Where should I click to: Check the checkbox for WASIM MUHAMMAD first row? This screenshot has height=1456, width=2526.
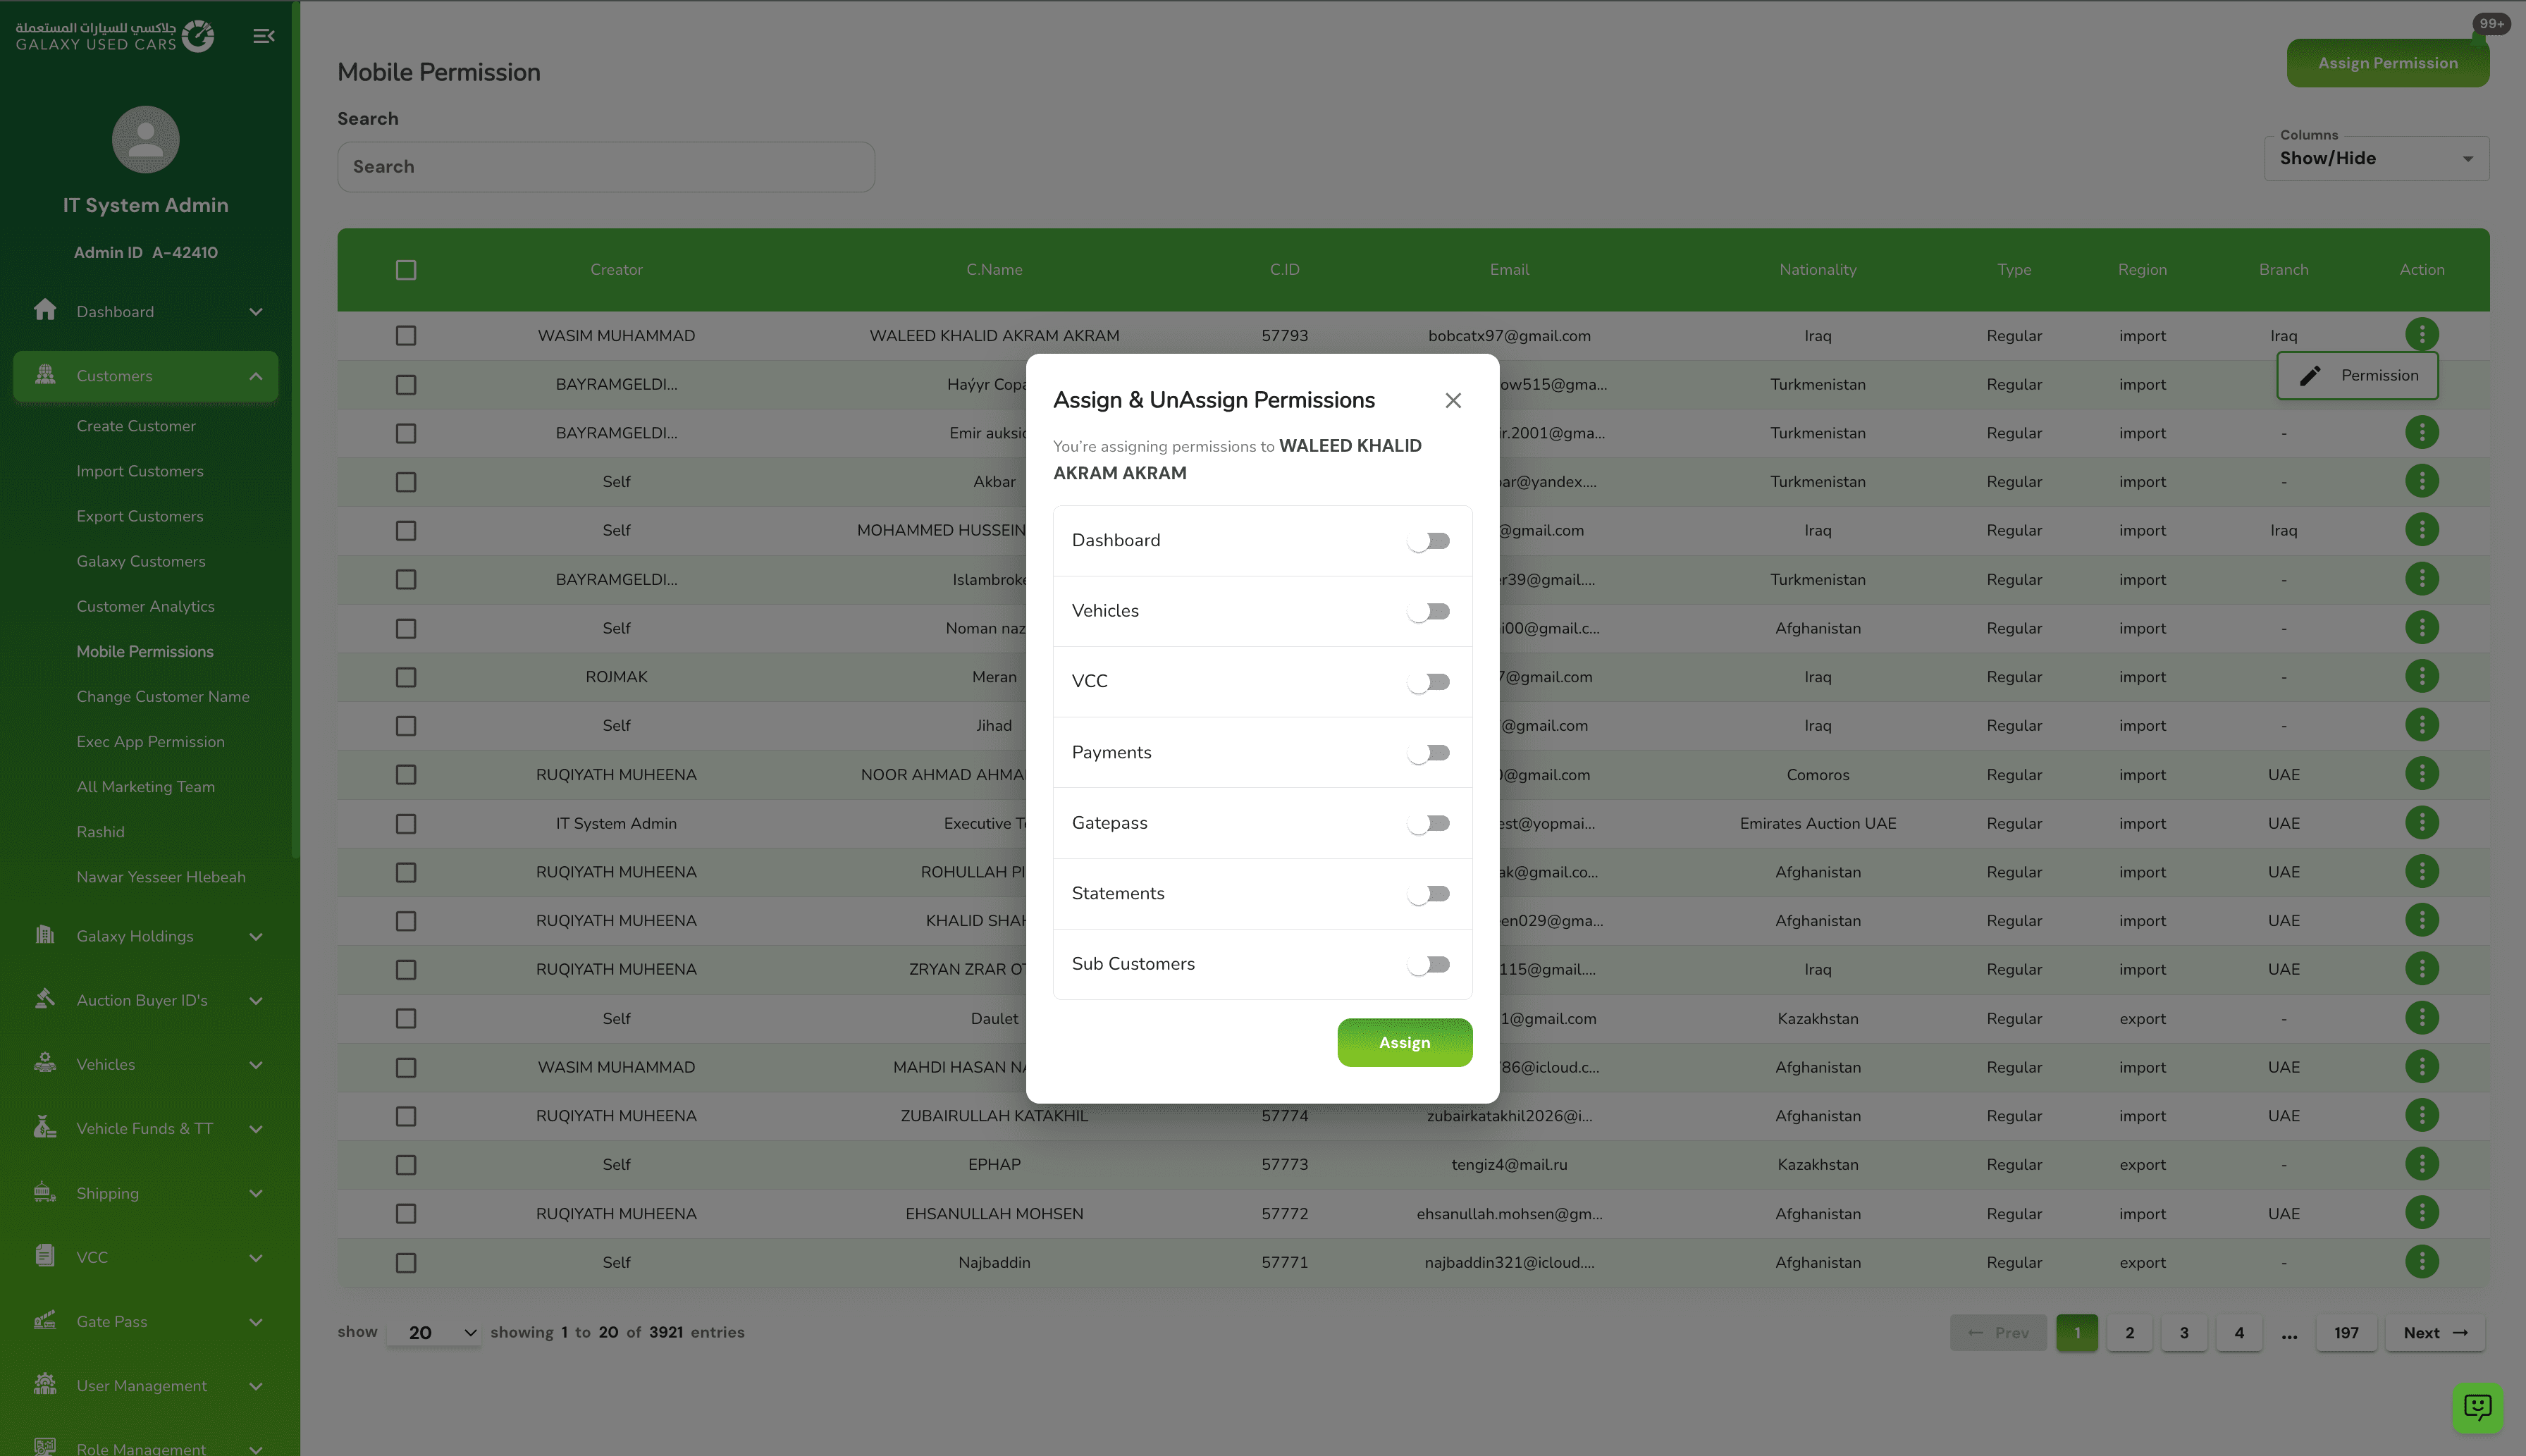point(406,336)
